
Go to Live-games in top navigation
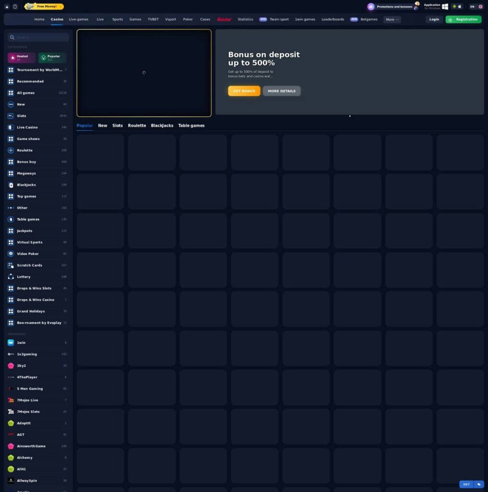[x=78, y=19]
